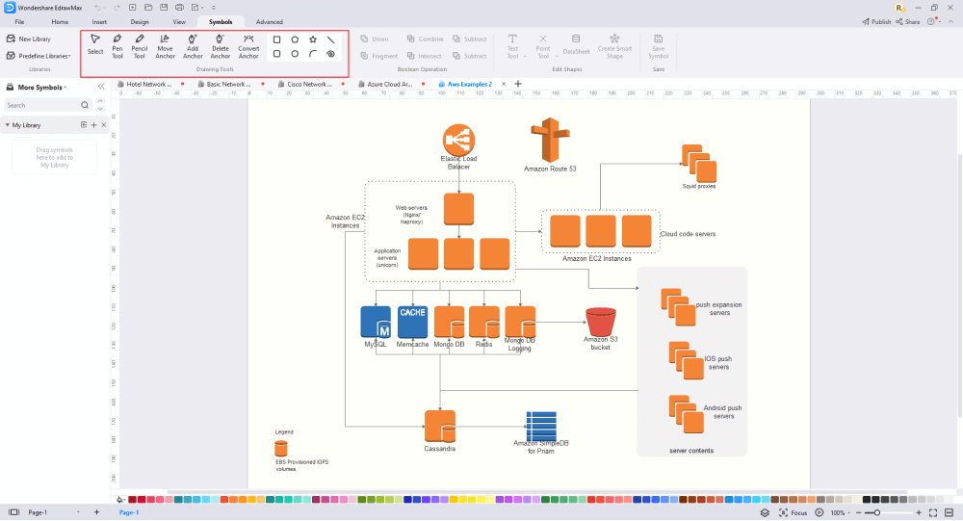
Task: Pick the spiral drawing tool
Action: tap(330, 54)
